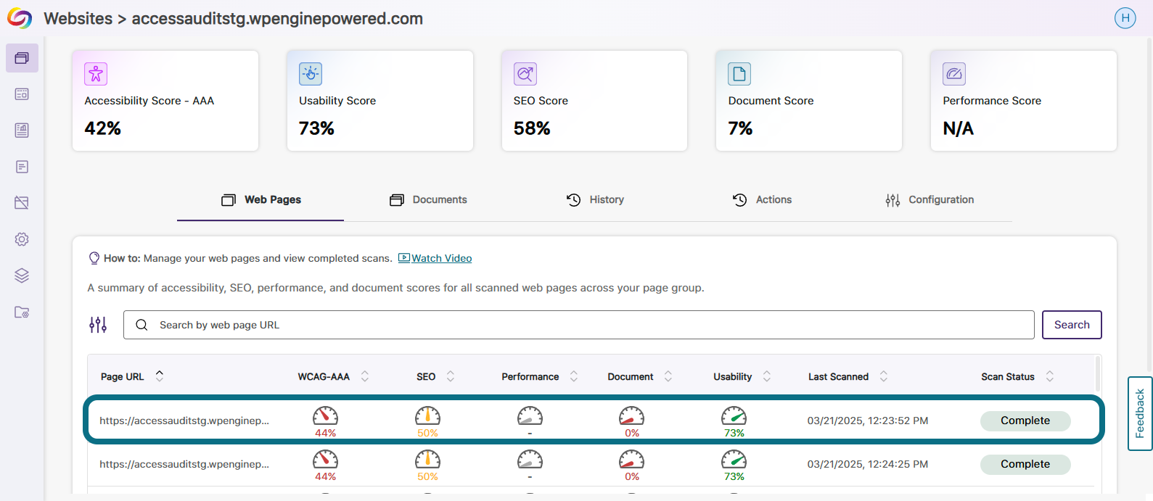Image resolution: width=1153 pixels, height=501 pixels.
Task: Click the 44% WCAG gauge in second row
Action: coord(325,460)
